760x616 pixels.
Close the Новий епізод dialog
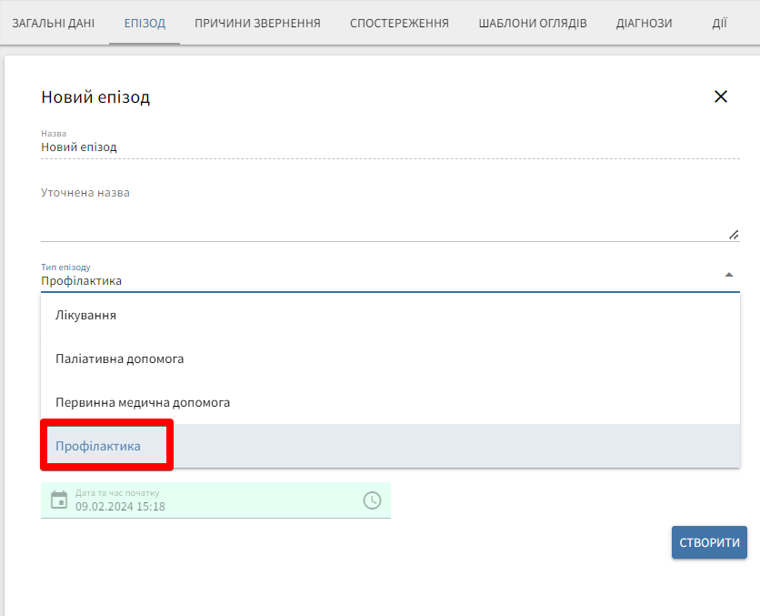point(721,96)
